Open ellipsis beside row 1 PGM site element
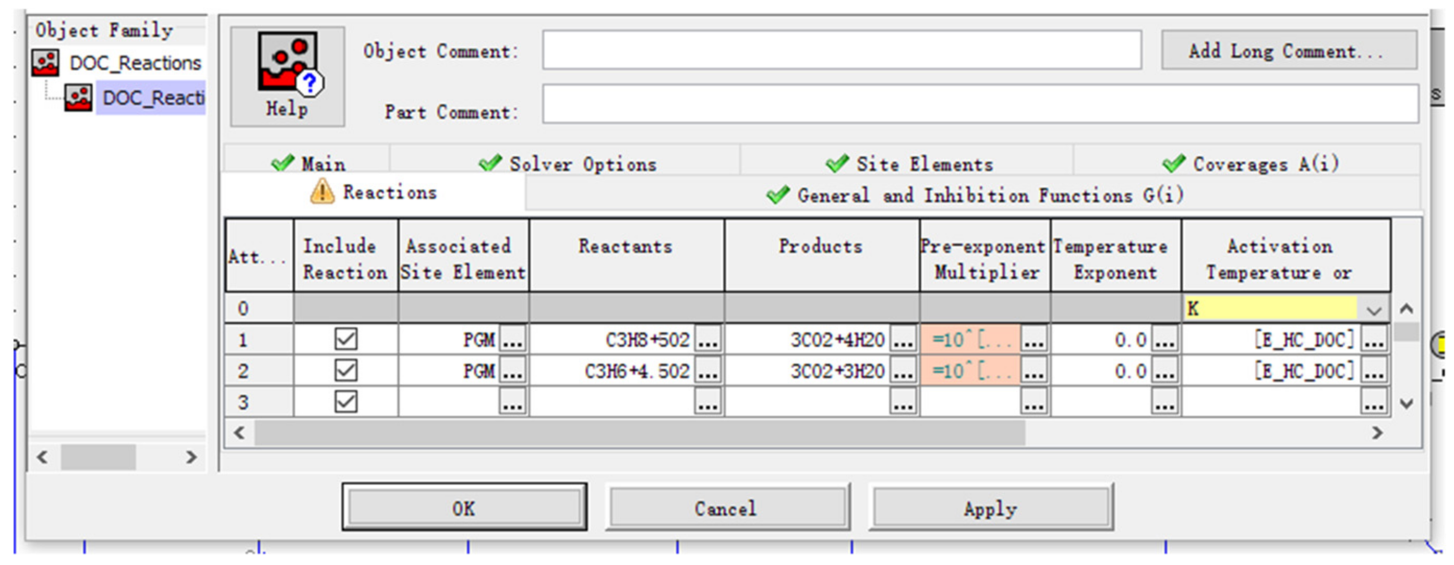Viewport: 1454px width, 565px height. [x=512, y=340]
